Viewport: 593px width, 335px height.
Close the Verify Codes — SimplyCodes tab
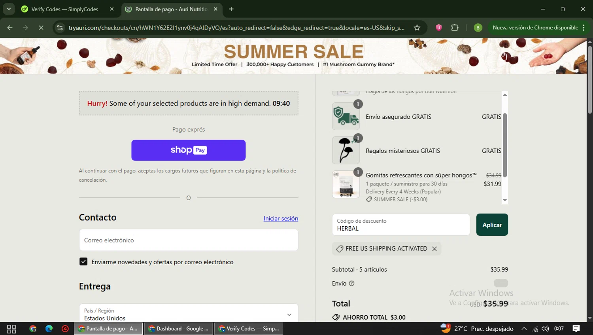coord(112,9)
